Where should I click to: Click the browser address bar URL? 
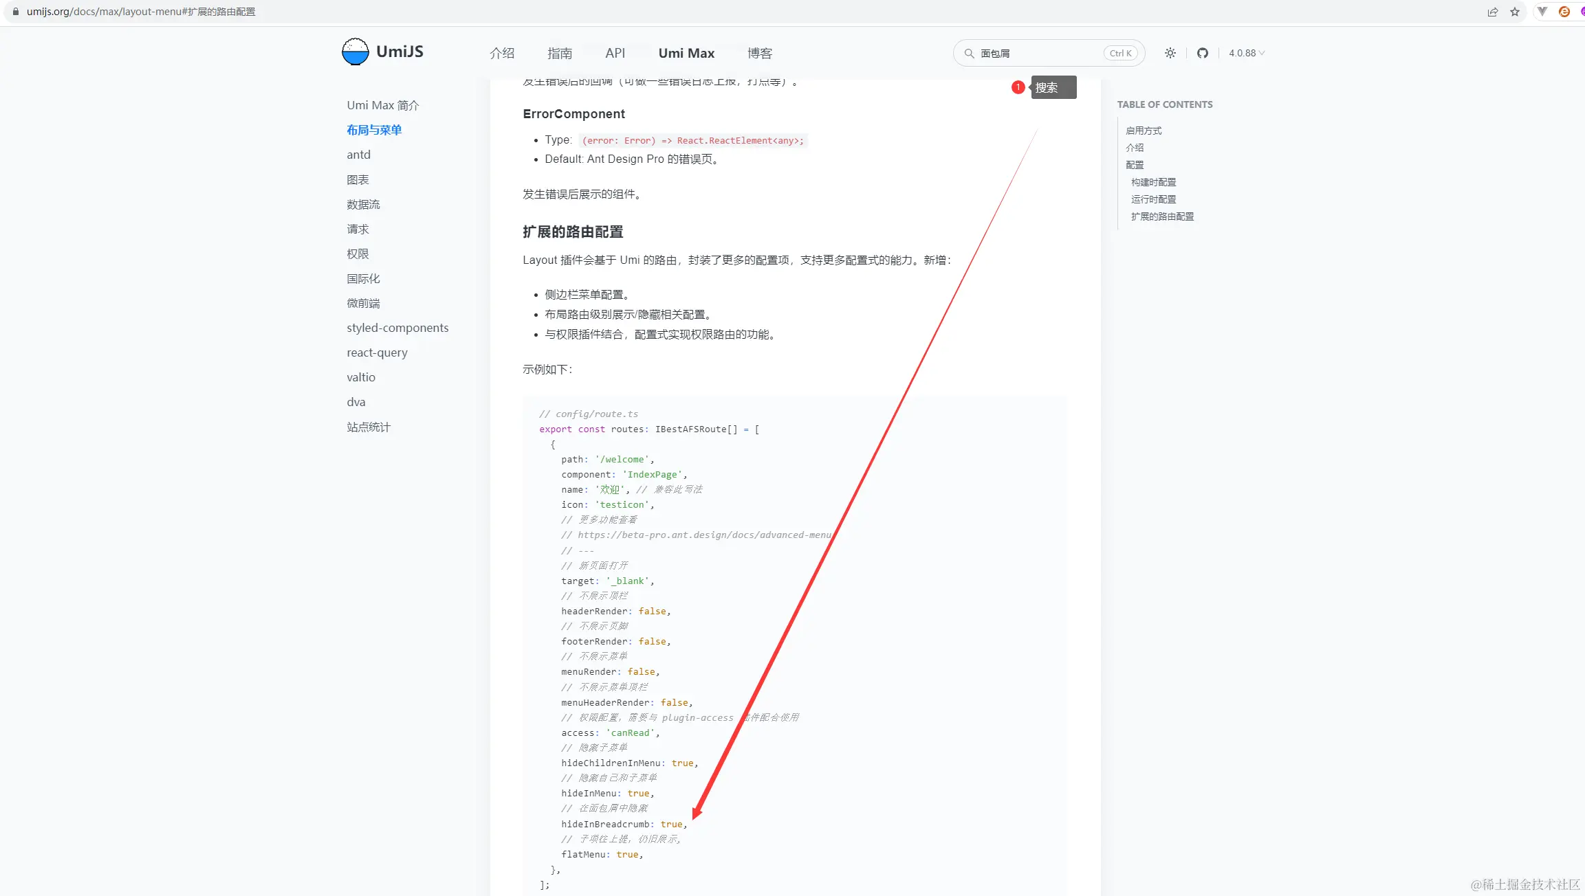tap(141, 12)
